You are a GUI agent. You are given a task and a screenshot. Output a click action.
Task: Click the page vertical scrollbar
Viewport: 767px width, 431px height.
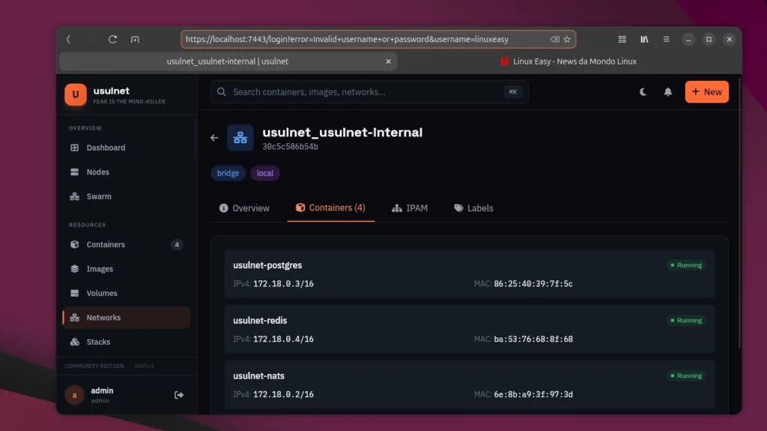tap(739, 213)
